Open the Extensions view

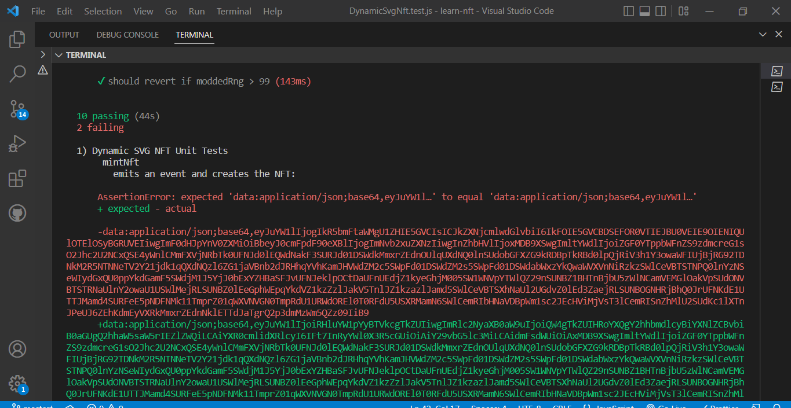(x=17, y=178)
